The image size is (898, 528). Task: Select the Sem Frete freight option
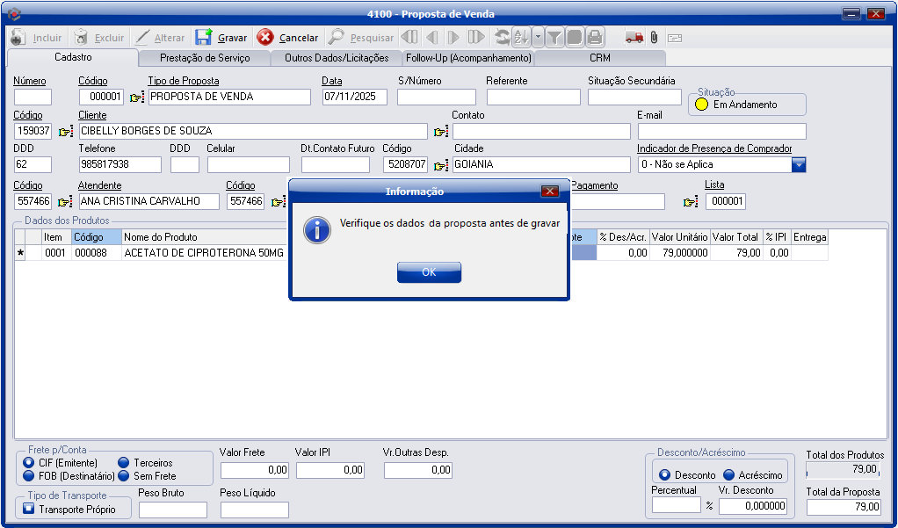click(x=123, y=476)
